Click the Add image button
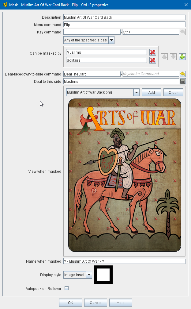 pyautogui.click(x=152, y=92)
